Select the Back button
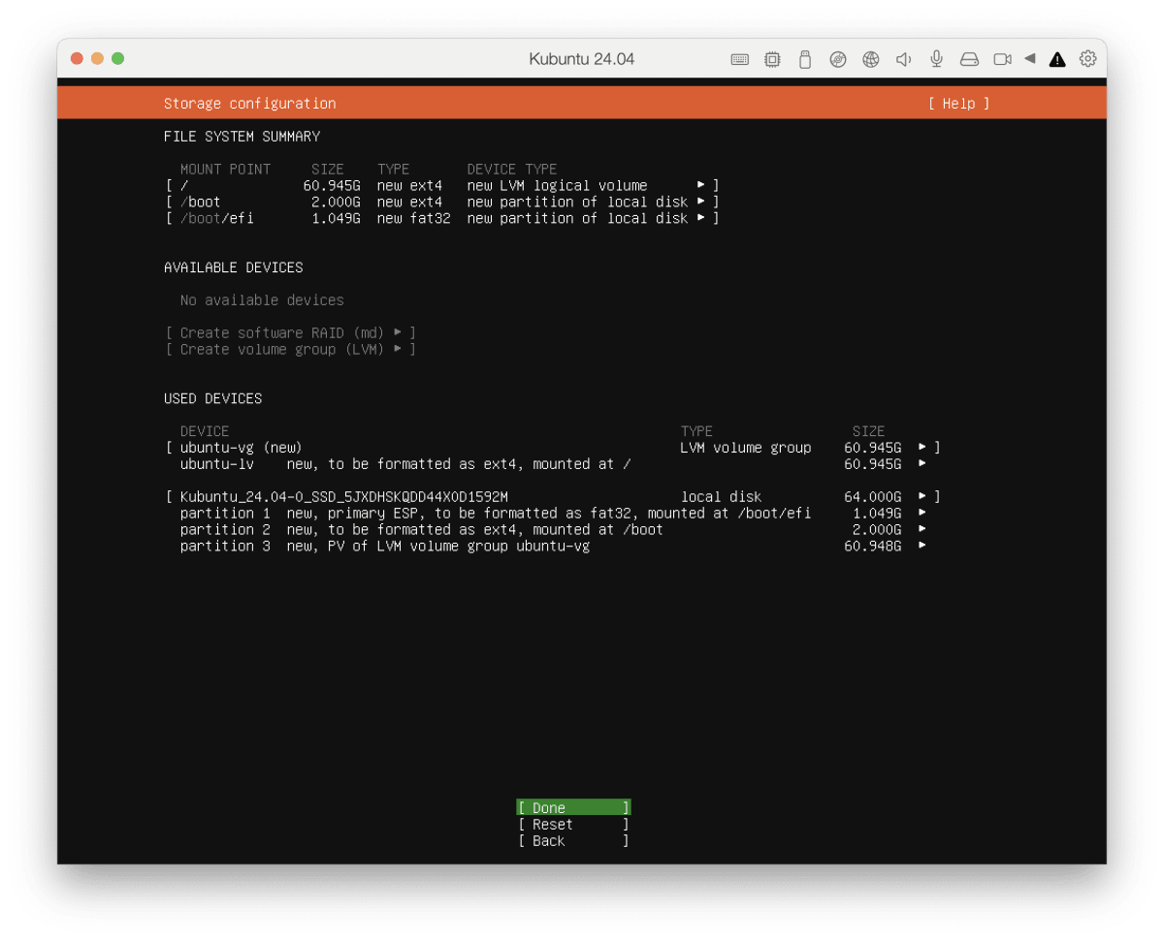The height and width of the screenshot is (940, 1164). point(573,840)
